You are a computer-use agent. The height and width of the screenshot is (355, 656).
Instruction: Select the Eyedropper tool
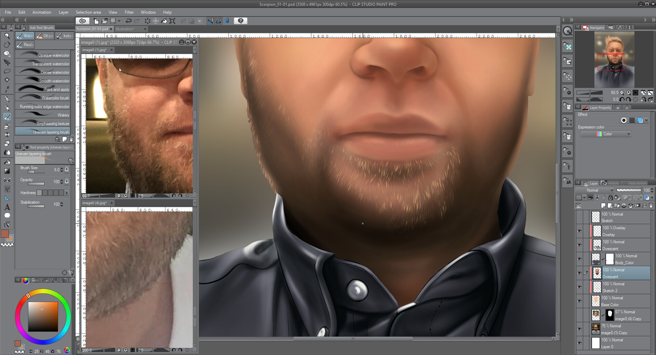pyautogui.click(x=7, y=89)
